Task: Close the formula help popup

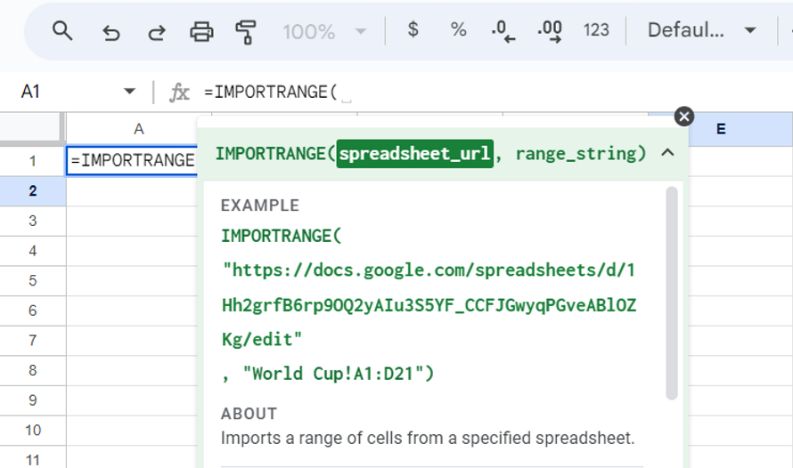Action: (683, 117)
